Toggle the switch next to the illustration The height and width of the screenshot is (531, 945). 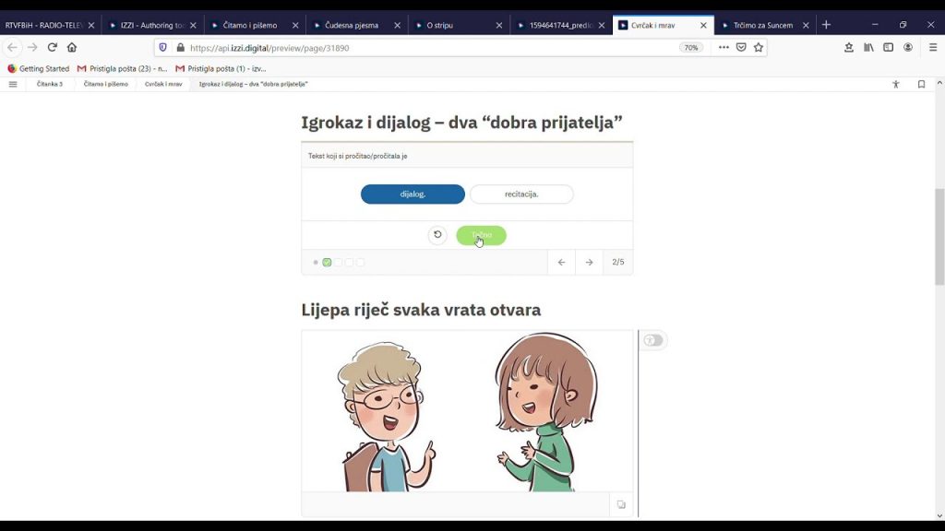653,340
